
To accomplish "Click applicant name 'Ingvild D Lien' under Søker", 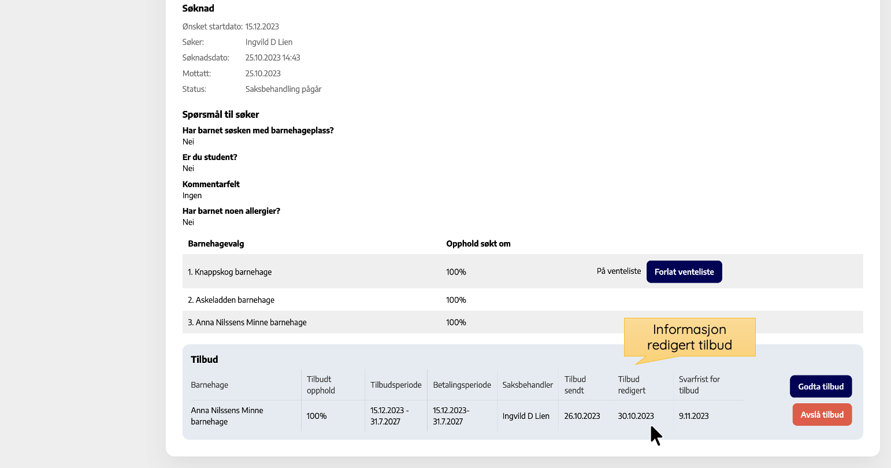I will pos(269,42).
